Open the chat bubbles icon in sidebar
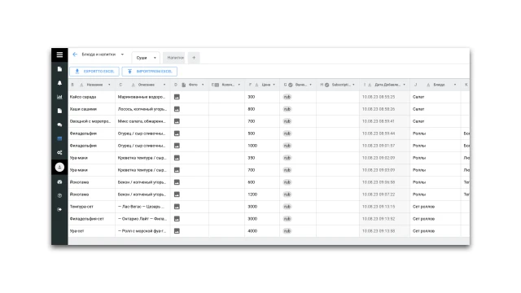The height and width of the screenshot is (293, 521). click(59, 125)
